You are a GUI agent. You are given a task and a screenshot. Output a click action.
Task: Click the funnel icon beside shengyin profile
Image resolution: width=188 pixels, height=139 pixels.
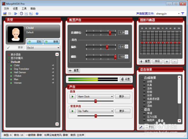coord(183,14)
